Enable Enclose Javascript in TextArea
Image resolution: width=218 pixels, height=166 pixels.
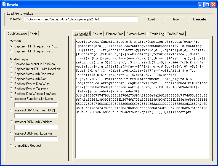[11, 64]
